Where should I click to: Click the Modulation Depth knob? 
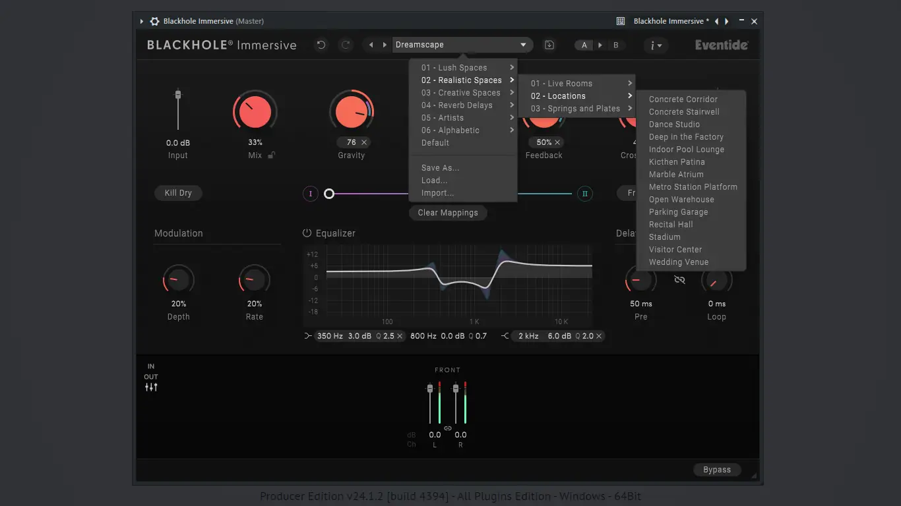tap(179, 281)
